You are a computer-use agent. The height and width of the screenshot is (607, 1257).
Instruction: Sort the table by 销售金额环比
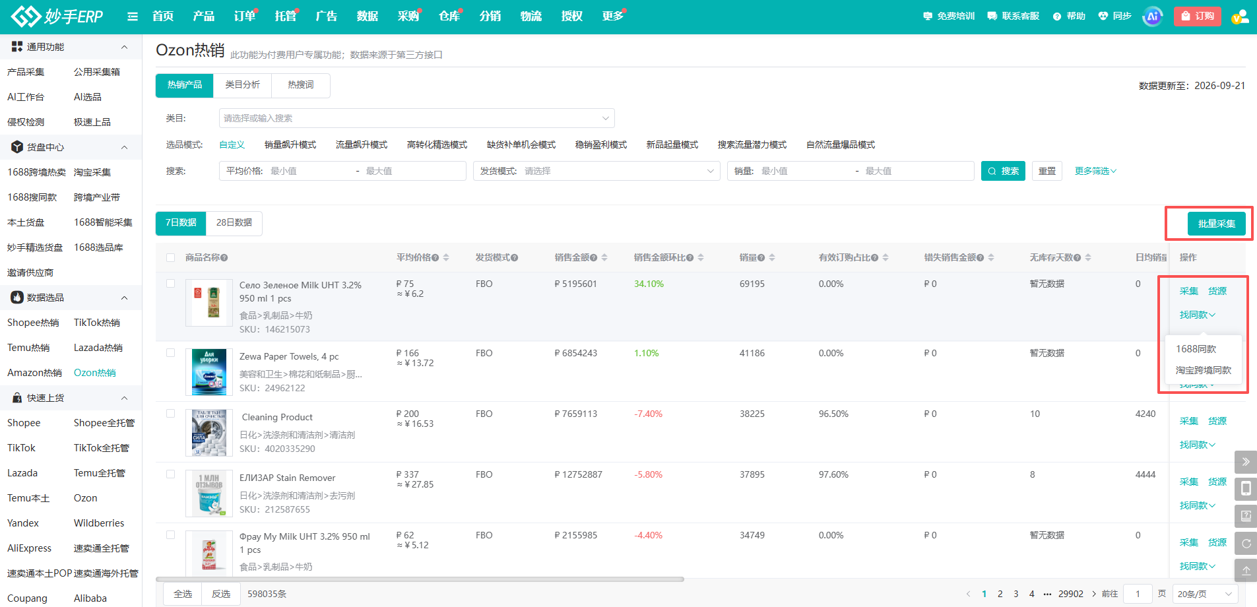pos(701,258)
